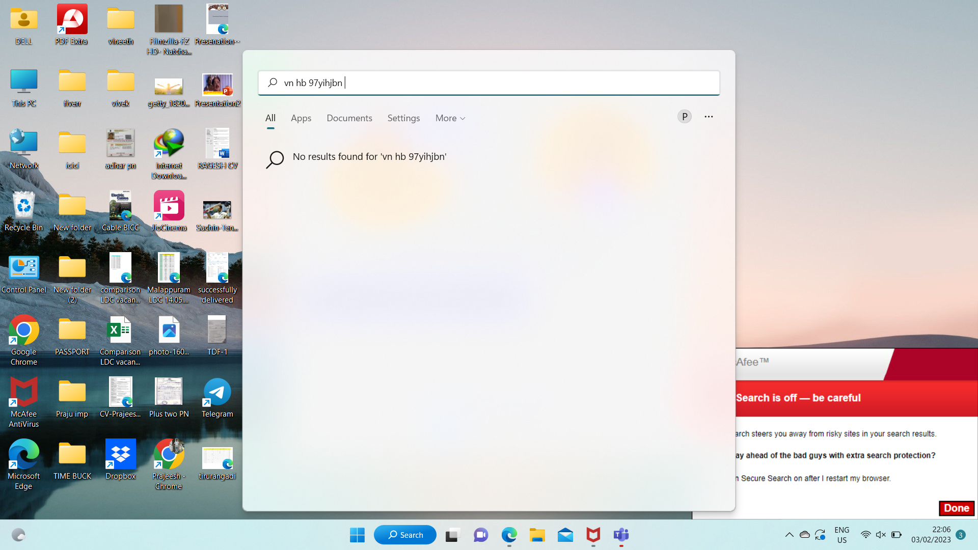Screen dimensions: 978x550
Task: Switch to the Documents search tab
Action: pyautogui.click(x=349, y=118)
